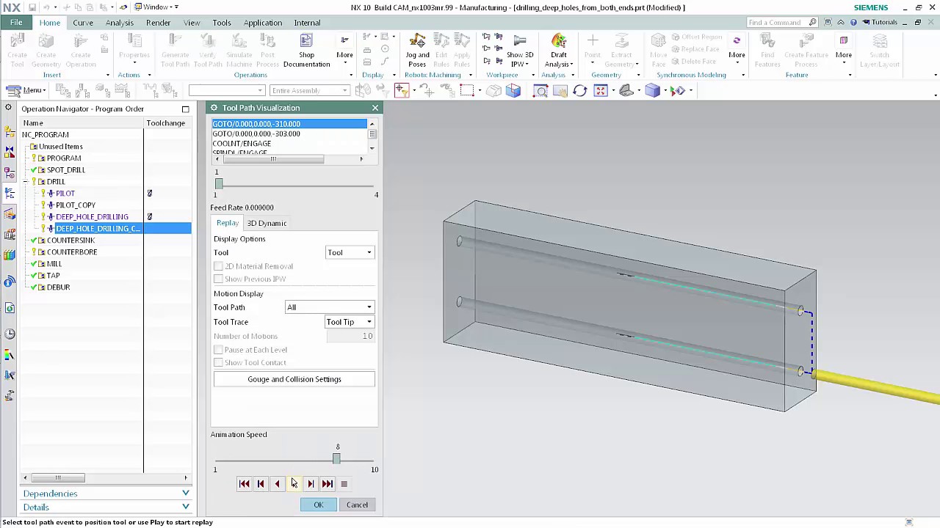Click the Pan view icon
Viewport: 940px width, 528px height.
560,90
